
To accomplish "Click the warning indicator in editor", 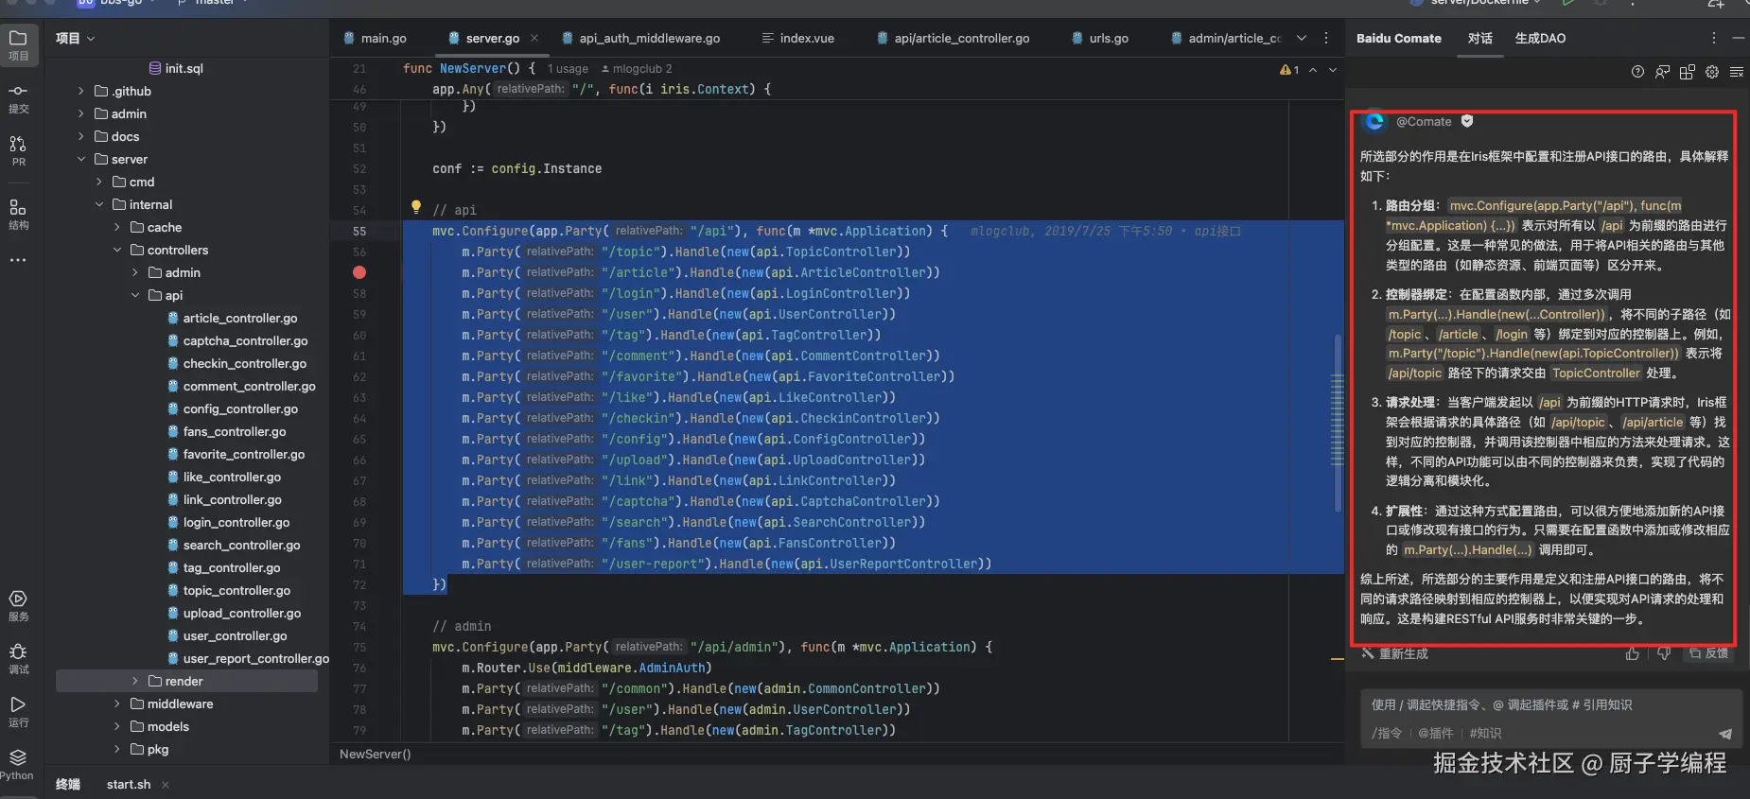I will (x=1288, y=70).
